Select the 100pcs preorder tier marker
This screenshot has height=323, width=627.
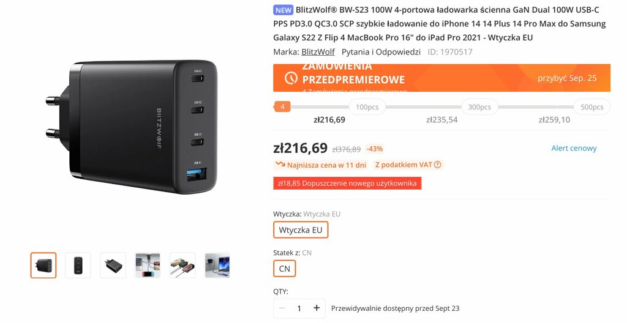click(x=367, y=107)
